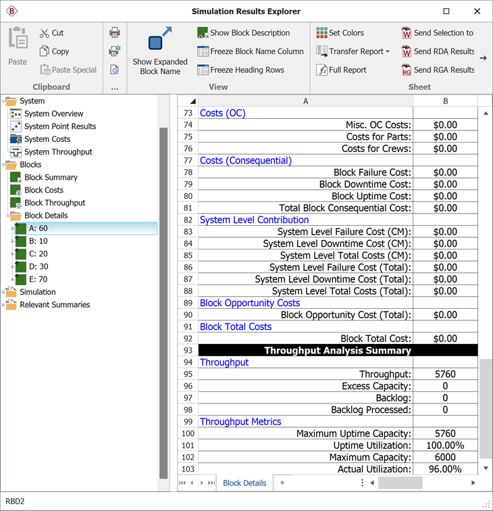Click the Cut scissors icon
Image resolution: width=493 pixels, height=511 pixels.
(45, 33)
